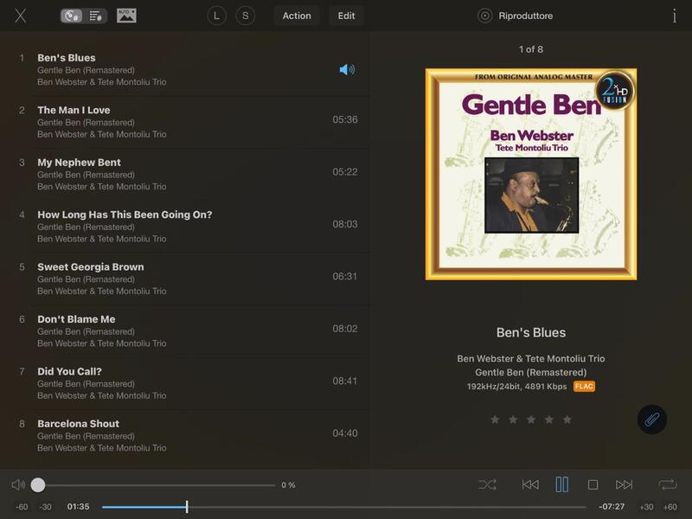Open the Edit menu
Image resolution: width=692 pixels, height=519 pixels.
346,16
